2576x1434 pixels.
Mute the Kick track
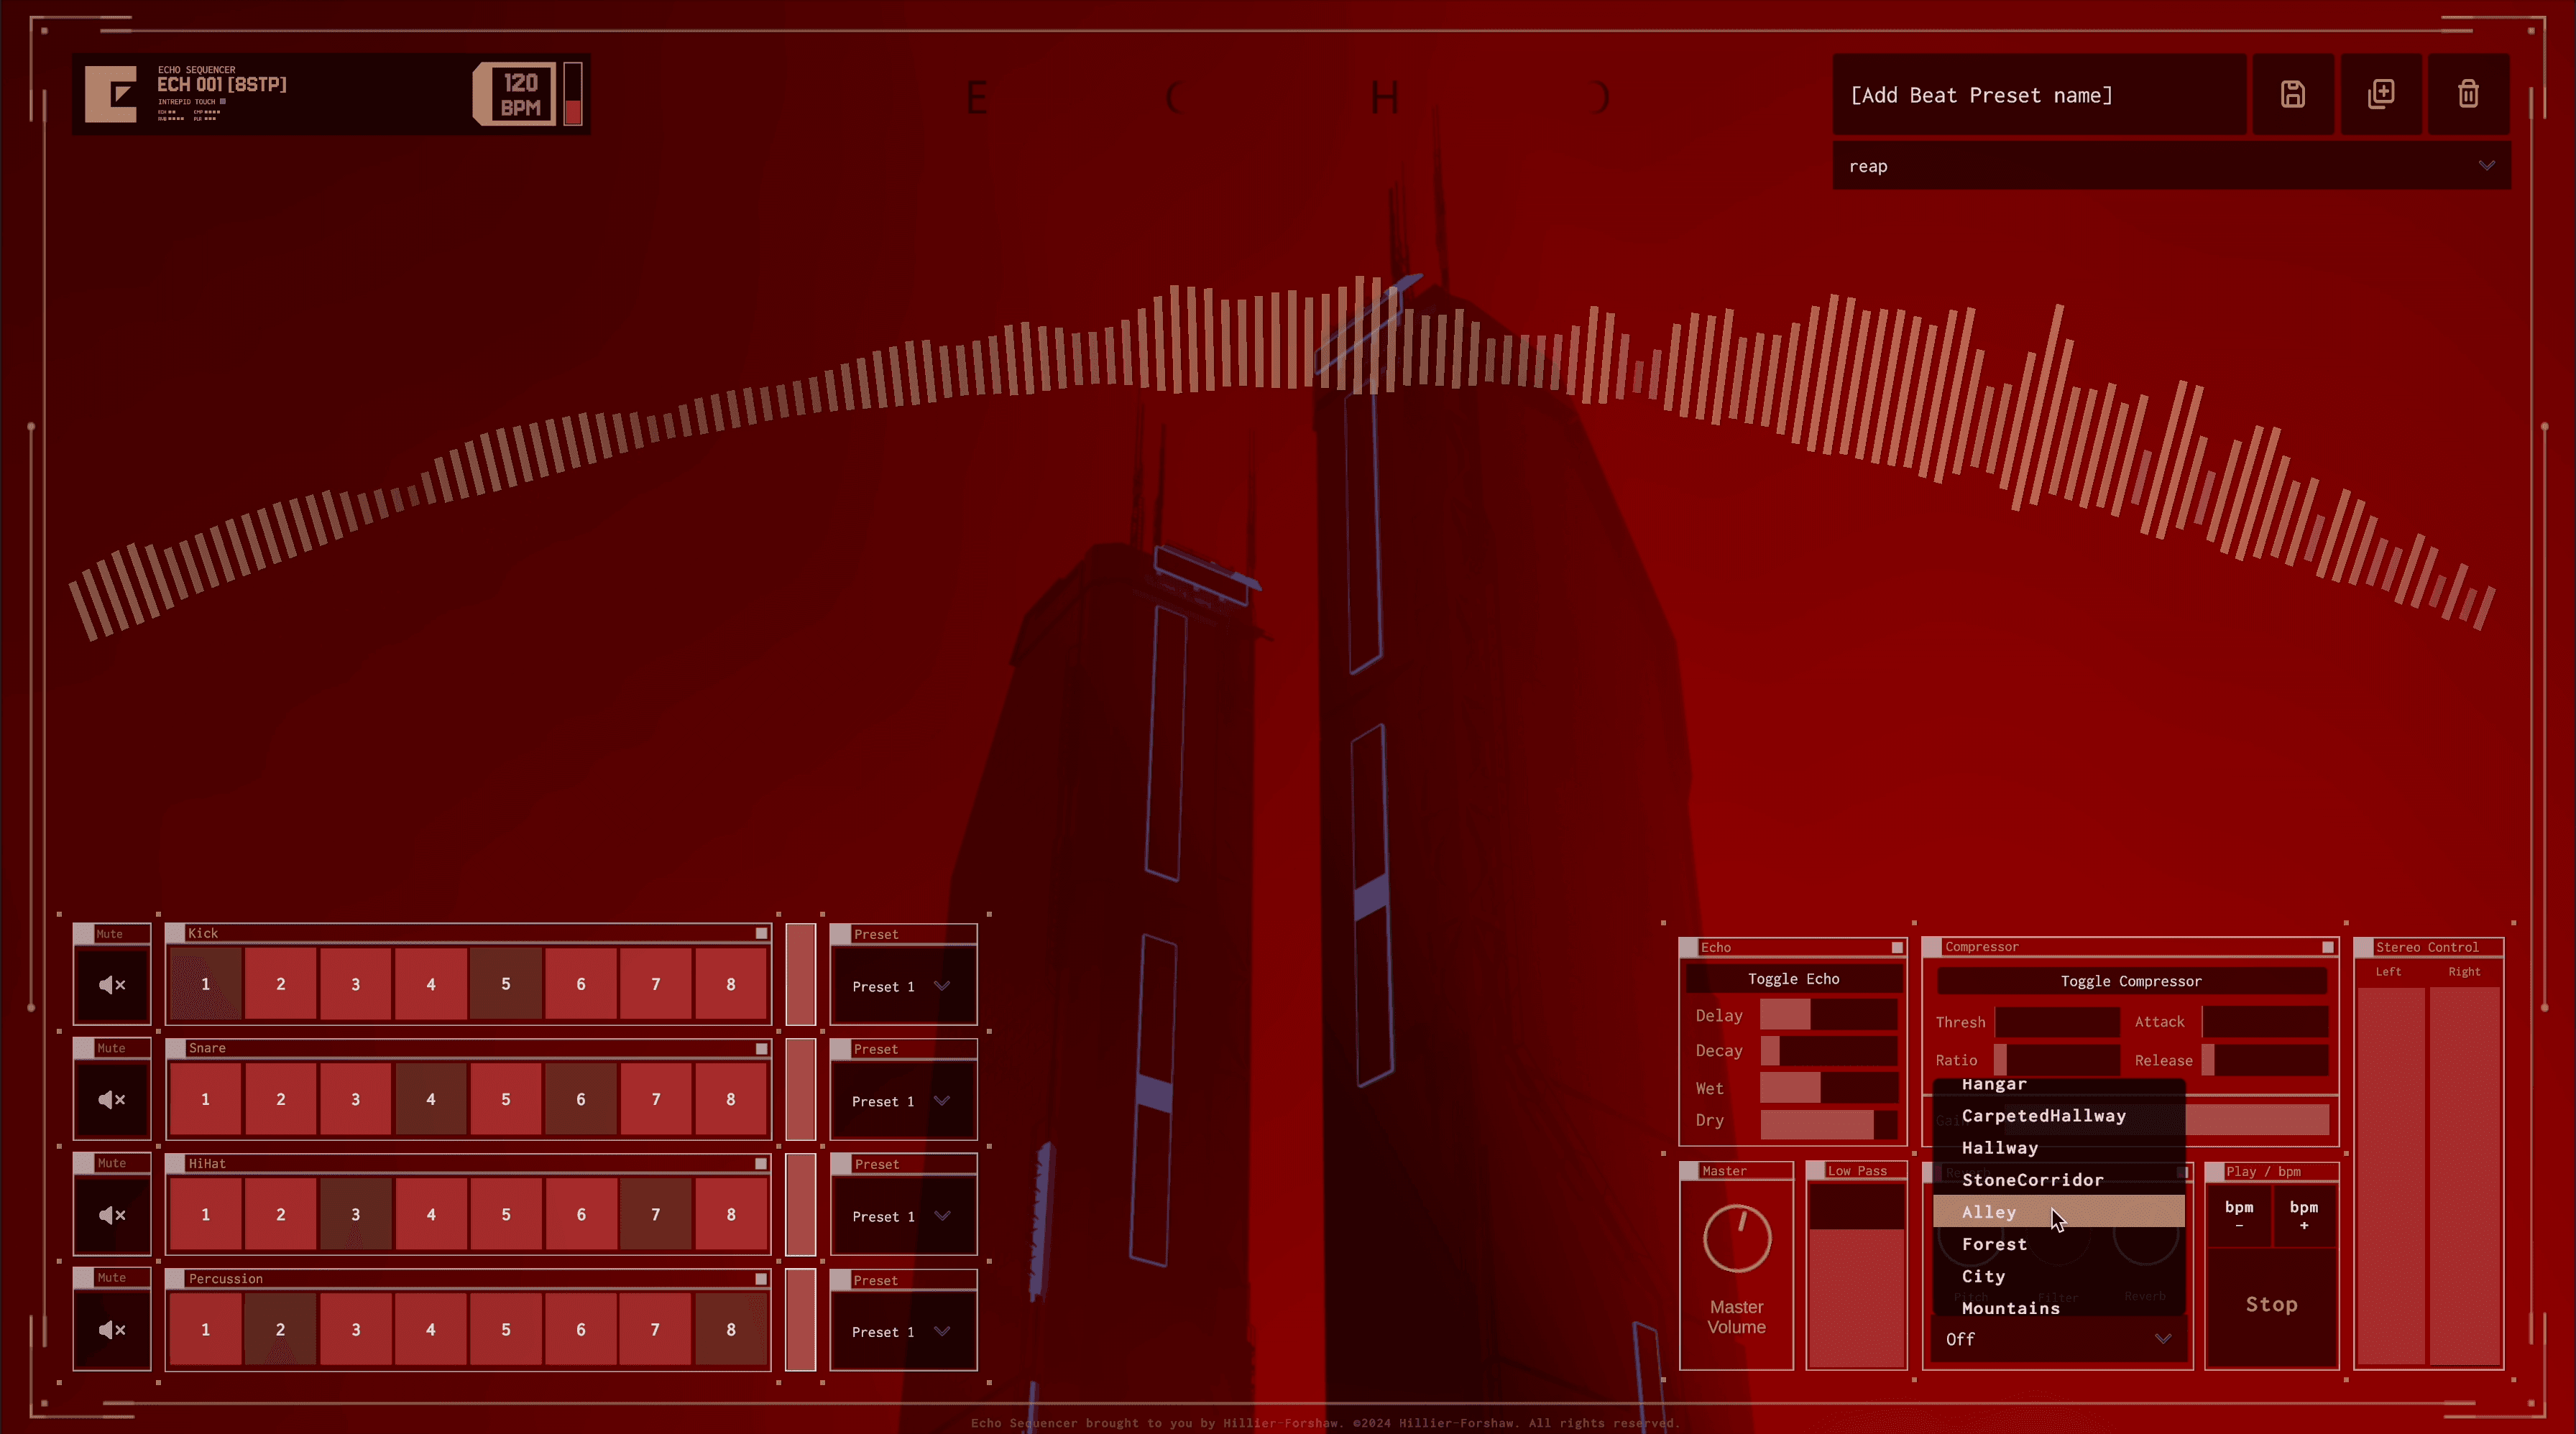click(x=112, y=984)
